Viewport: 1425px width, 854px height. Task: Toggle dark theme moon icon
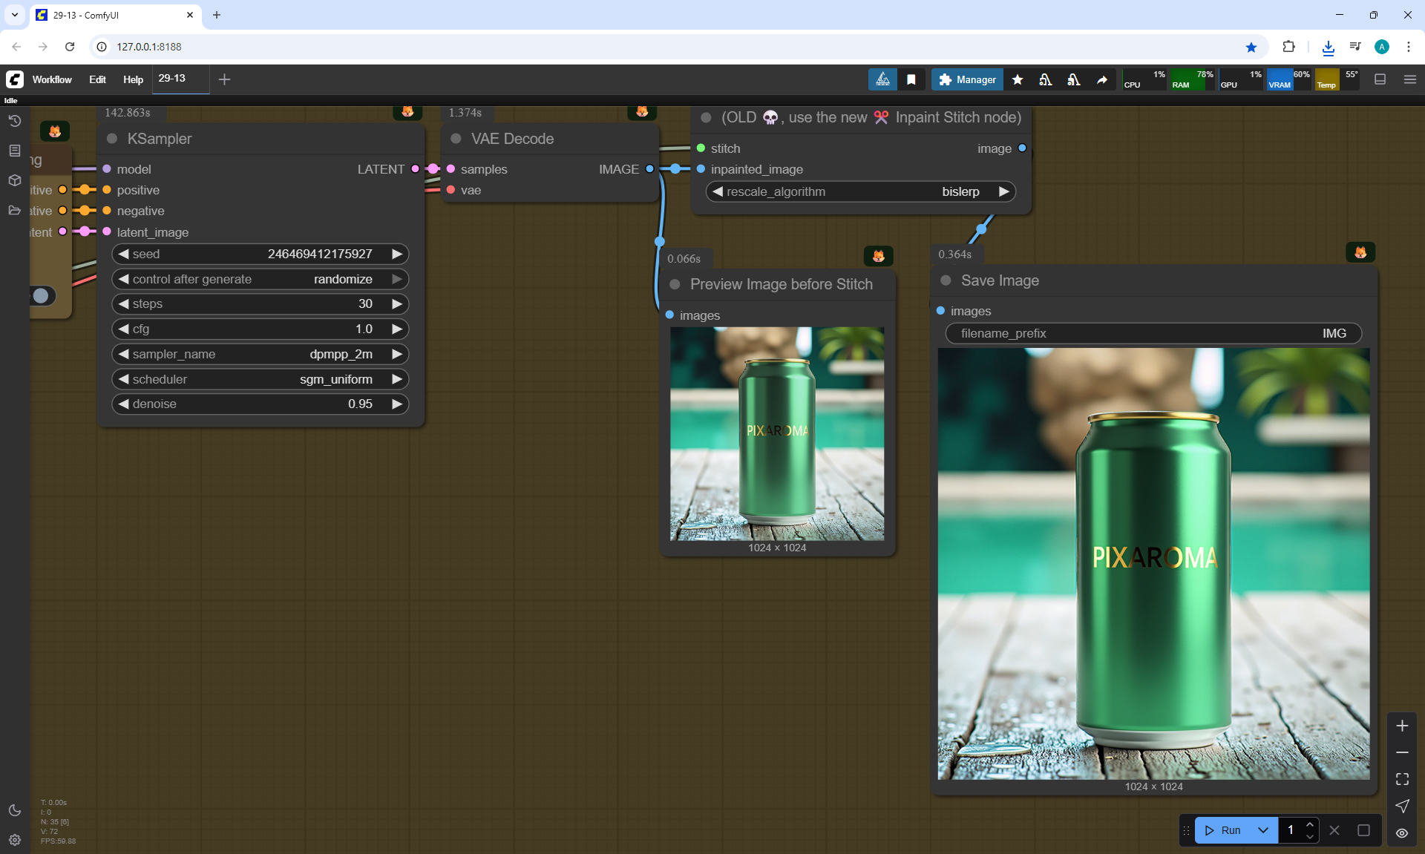[14, 810]
